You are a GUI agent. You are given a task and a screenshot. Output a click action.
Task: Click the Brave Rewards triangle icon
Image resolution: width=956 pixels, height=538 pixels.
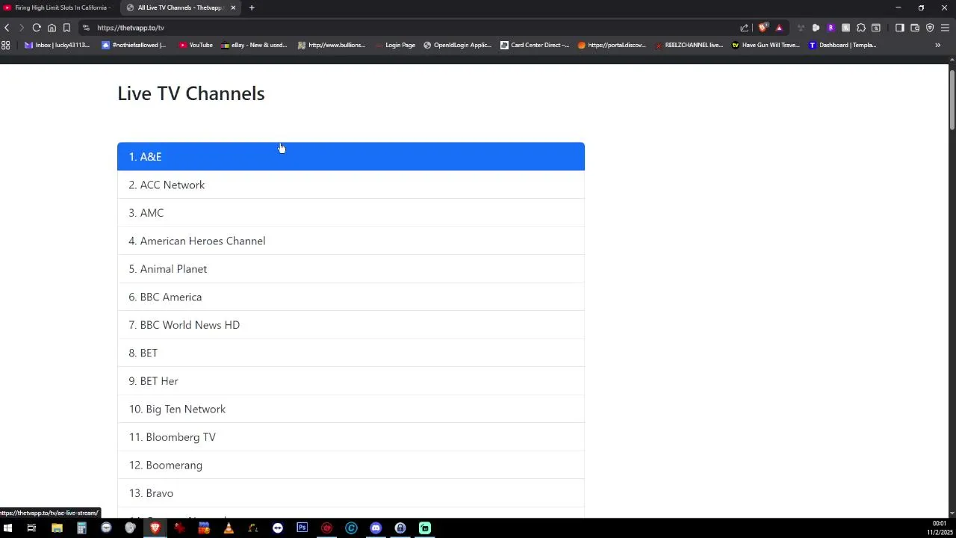pyautogui.click(x=779, y=28)
